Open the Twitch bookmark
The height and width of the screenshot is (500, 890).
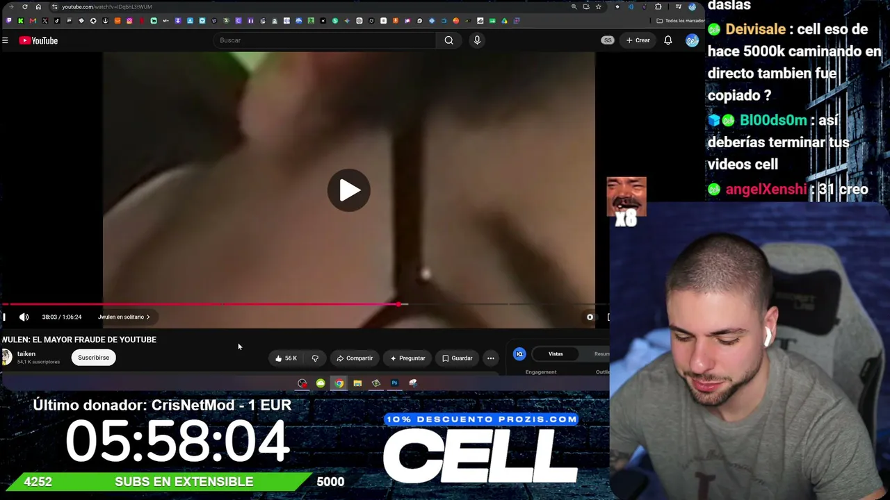8,21
